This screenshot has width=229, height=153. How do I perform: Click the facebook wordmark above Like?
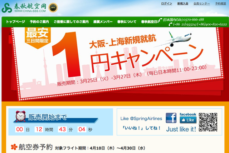[x=188, y=114]
